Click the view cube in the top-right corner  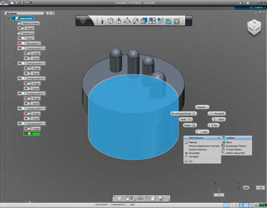pyautogui.click(x=254, y=28)
